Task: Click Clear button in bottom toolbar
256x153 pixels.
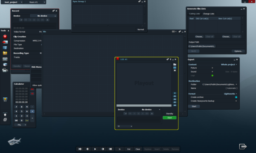Action: point(138,149)
